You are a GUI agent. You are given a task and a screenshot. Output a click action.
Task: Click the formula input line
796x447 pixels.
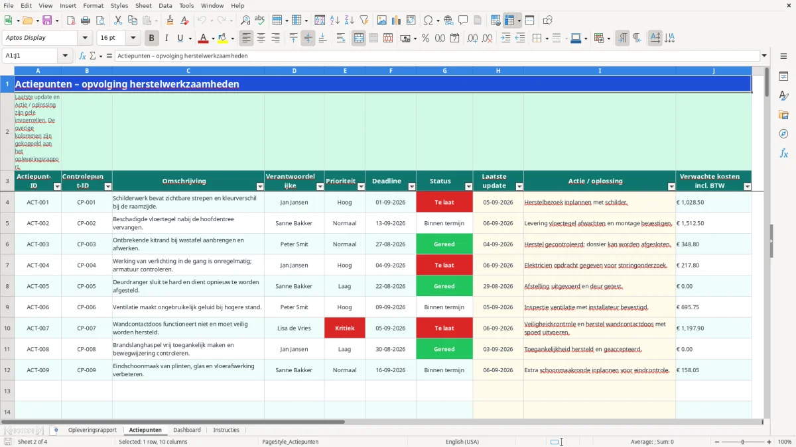(437, 56)
